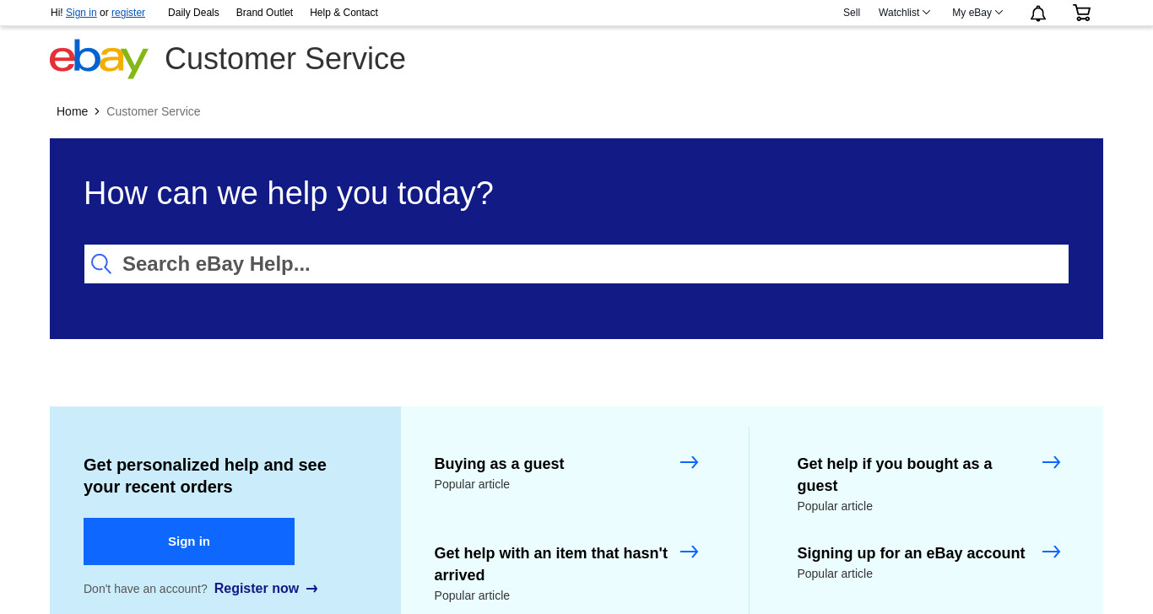The width and height of the screenshot is (1153, 614).
Task: Expand the Watchlist dropdown
Action: click(x=904, y=13)
